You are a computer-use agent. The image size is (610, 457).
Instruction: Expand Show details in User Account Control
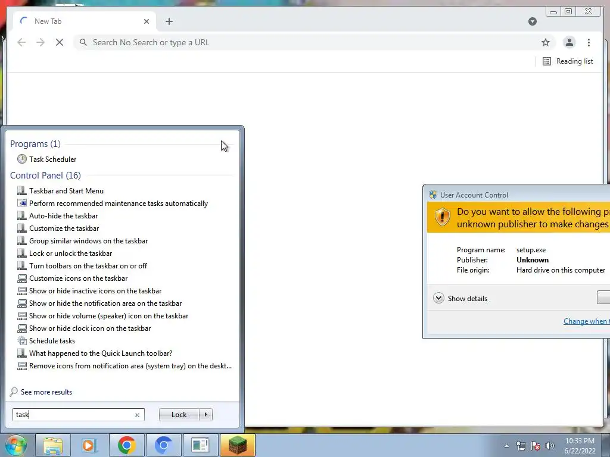[460, 299]
